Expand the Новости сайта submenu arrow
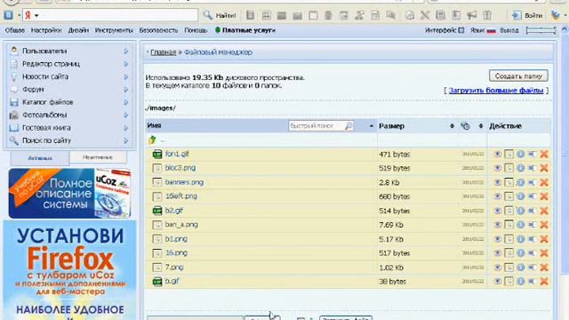This screenshot has height=320, width=569. pos(125,77)
